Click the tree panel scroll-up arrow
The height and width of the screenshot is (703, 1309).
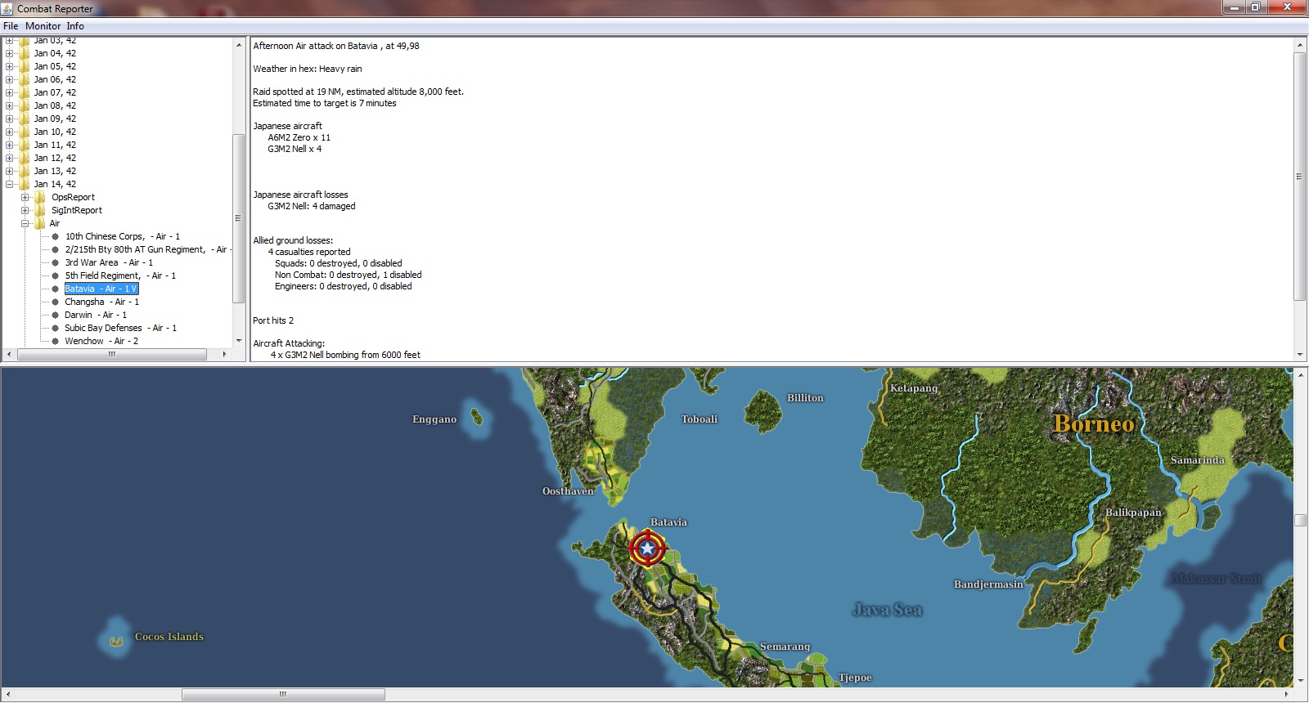239,45
